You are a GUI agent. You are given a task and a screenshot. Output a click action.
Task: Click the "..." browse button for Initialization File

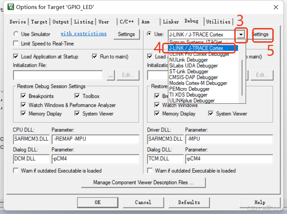click(x=110, y=75)
